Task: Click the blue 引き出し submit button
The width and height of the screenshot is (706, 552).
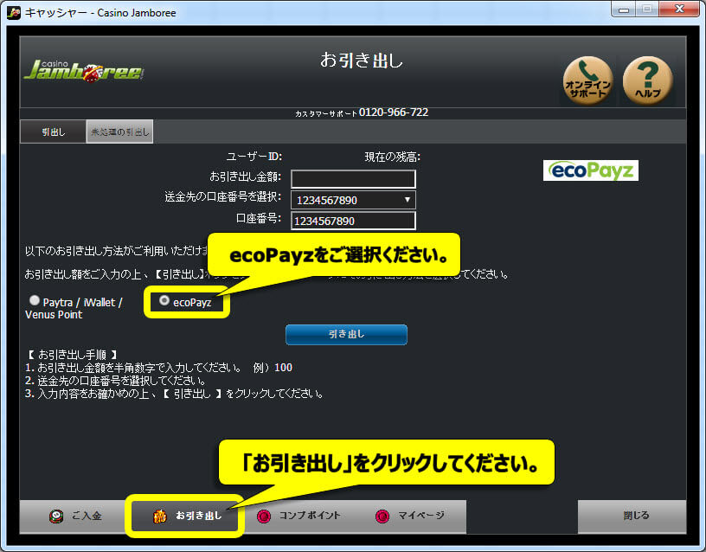Action: point(346,335)
